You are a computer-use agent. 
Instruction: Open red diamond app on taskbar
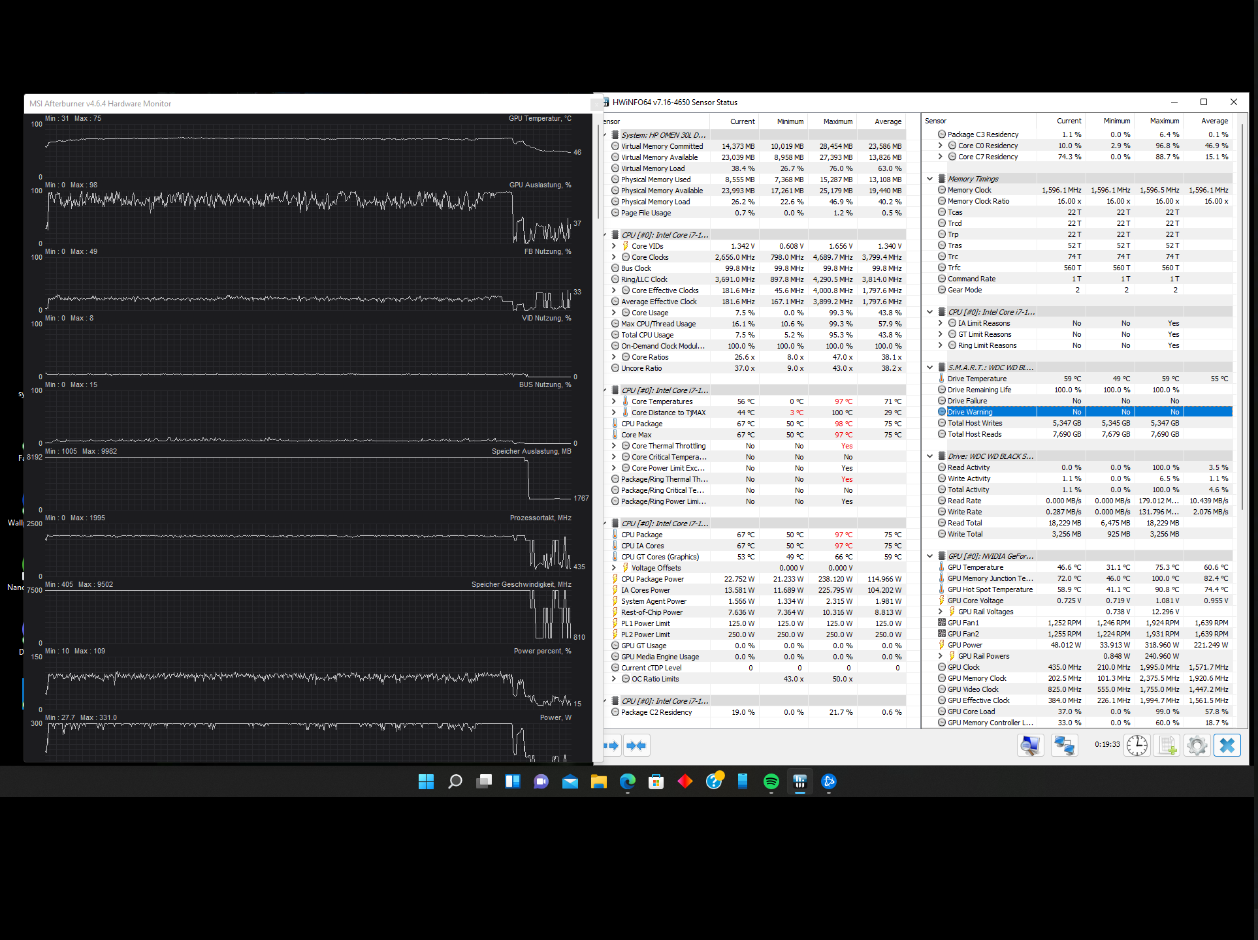(685, 781)
